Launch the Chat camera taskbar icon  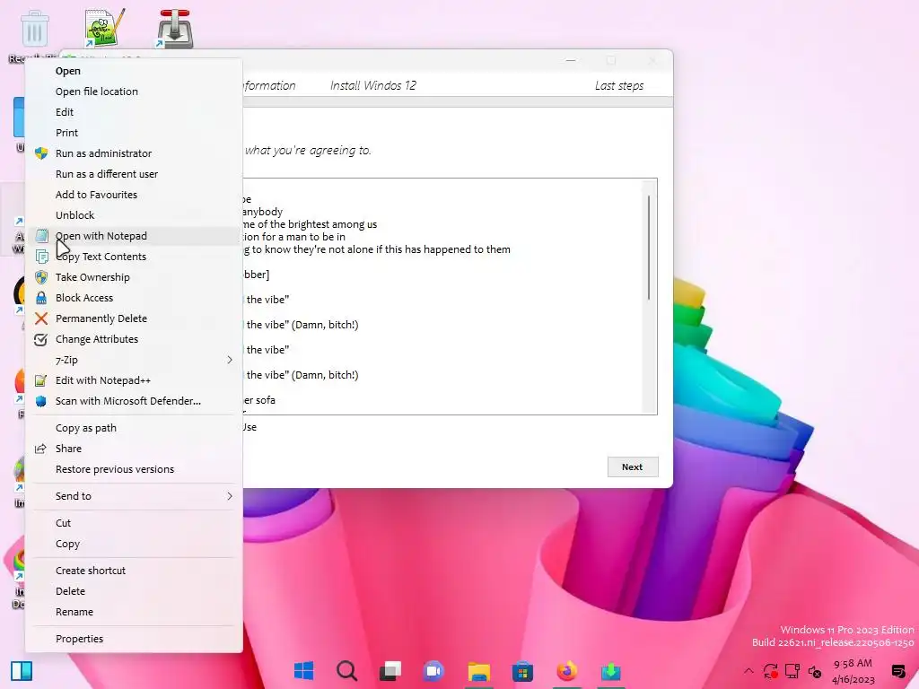point(433,671)
